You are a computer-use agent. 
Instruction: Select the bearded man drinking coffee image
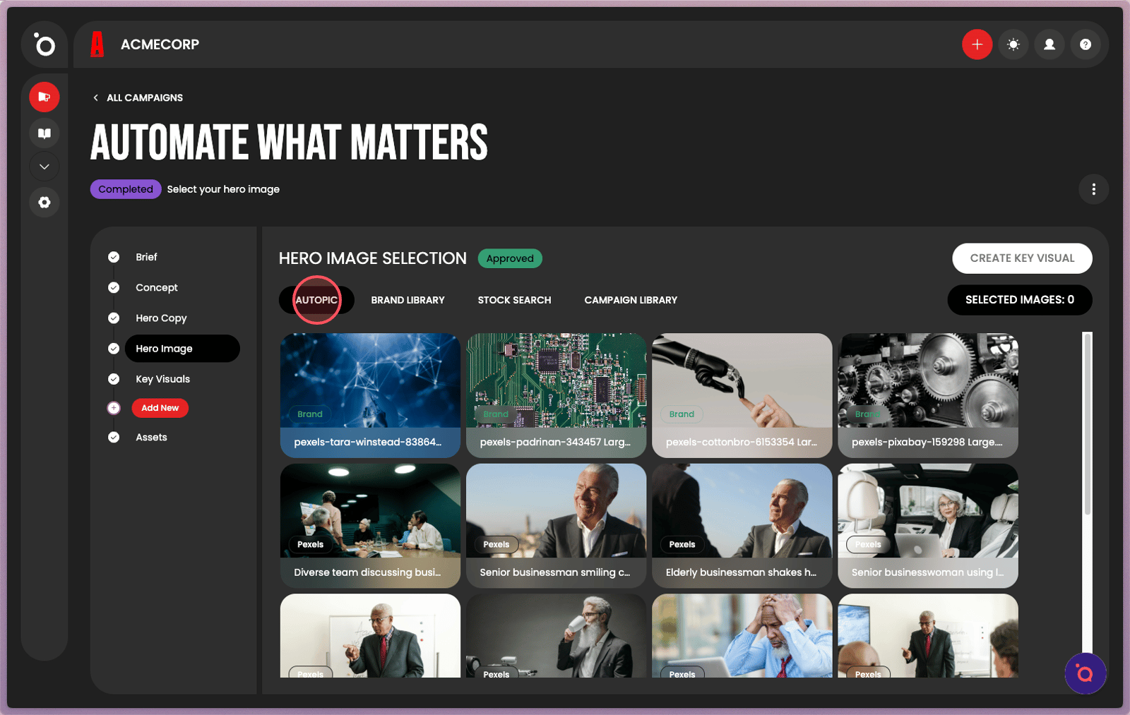556,636
